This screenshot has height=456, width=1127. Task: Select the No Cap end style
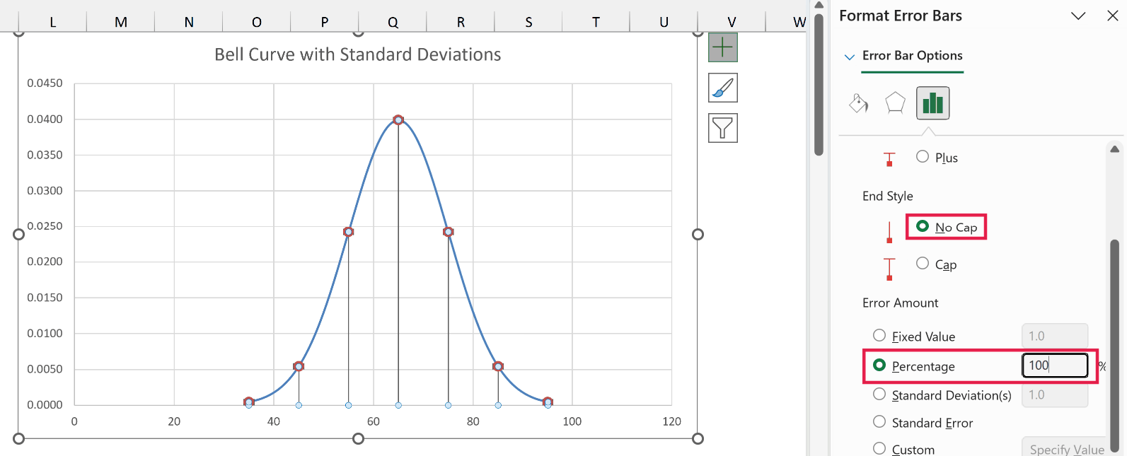923,226
